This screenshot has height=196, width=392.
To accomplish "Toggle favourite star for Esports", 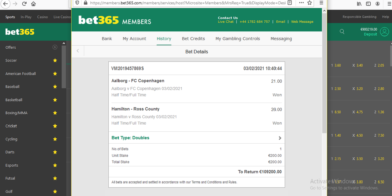I will [x=55, y=165].
